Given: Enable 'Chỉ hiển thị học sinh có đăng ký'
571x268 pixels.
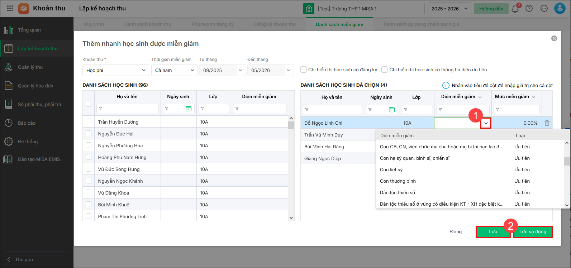Looking at the screenshot, I should pyautogui.click(x=304, y=70).
